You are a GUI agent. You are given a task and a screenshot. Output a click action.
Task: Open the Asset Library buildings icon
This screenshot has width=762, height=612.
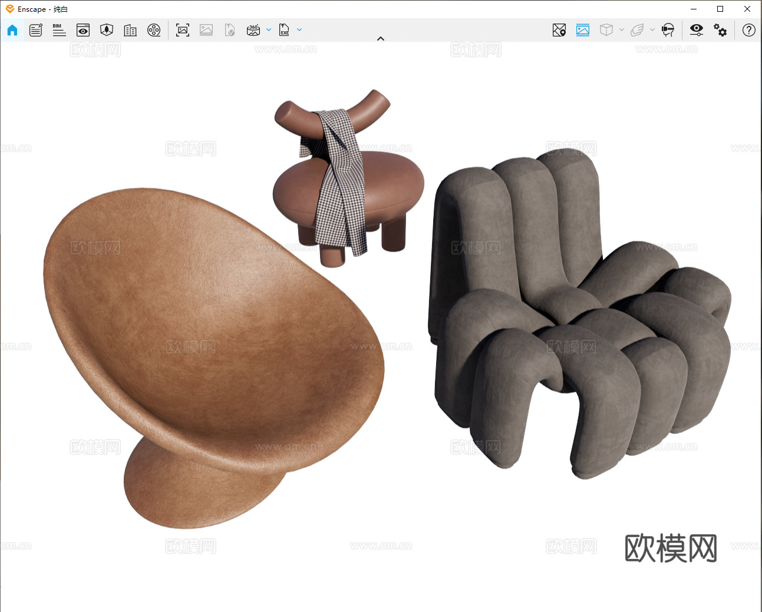click(130, 30)
